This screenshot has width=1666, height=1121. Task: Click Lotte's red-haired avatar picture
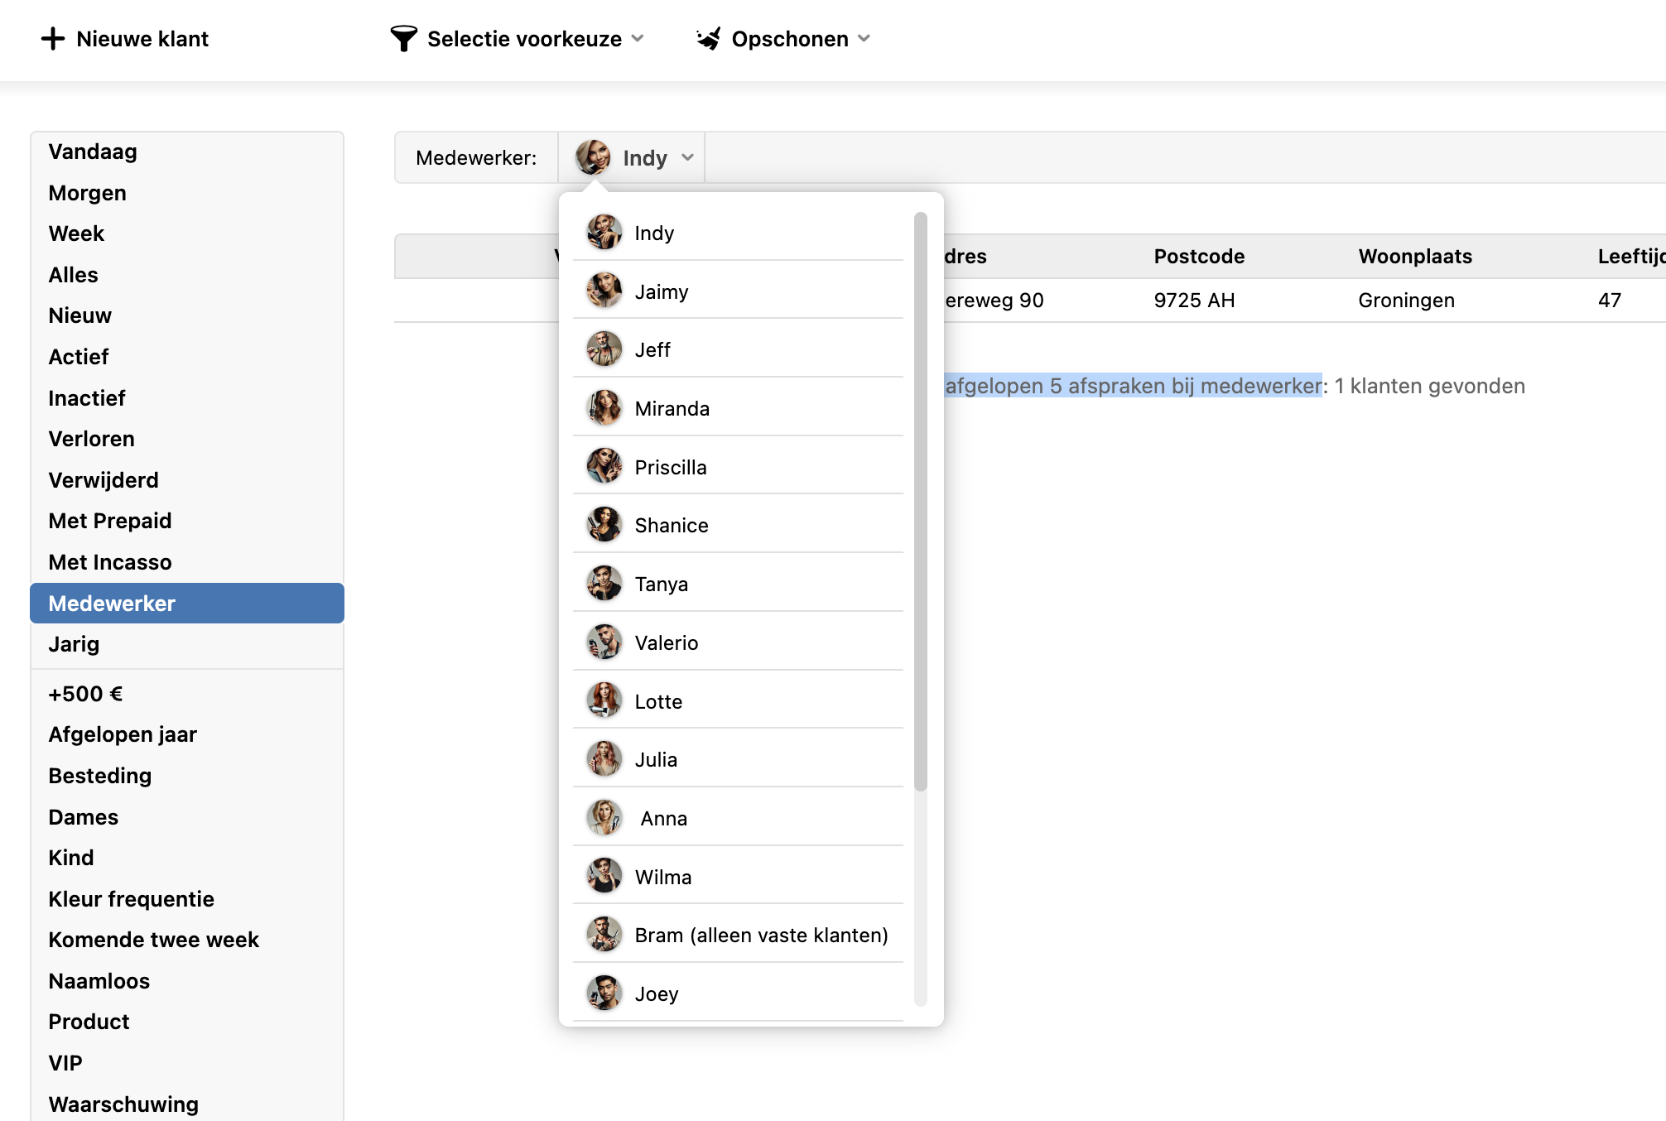(604, 701)
